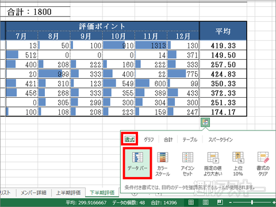This screenshot has width=276, height=207.
Task: Select the 評価ポイント header cell
Action: tap(102, 26)
